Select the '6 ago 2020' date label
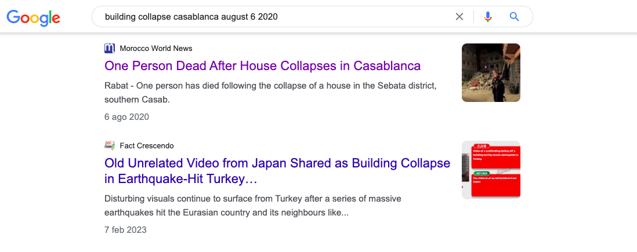The width and height of the screenshot is (637, 252). (x=126, y=117)
